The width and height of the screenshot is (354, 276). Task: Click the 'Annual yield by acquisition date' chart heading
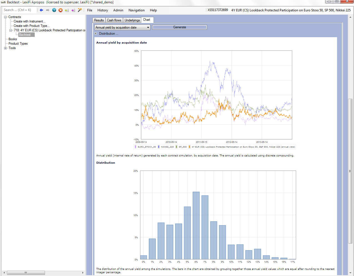pos(122,43)
